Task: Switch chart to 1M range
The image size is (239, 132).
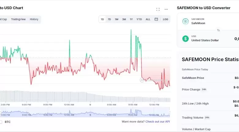Action: coord(116,19)
